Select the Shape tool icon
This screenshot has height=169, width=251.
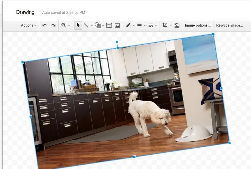tap(98, 25)
